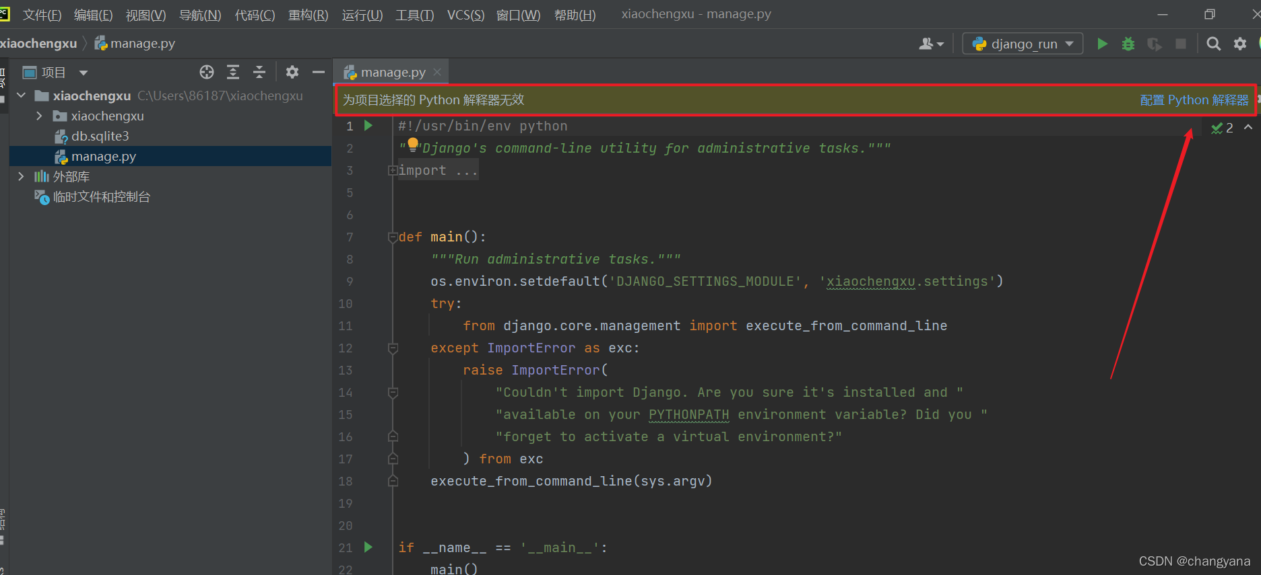
Task: Run the django_run configuration
Action: click(1102, 44)
